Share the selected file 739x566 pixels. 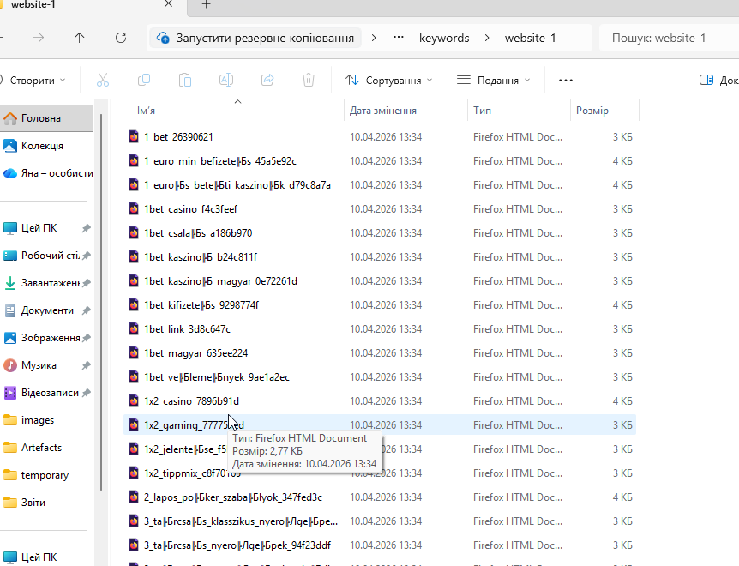[267, 80]
